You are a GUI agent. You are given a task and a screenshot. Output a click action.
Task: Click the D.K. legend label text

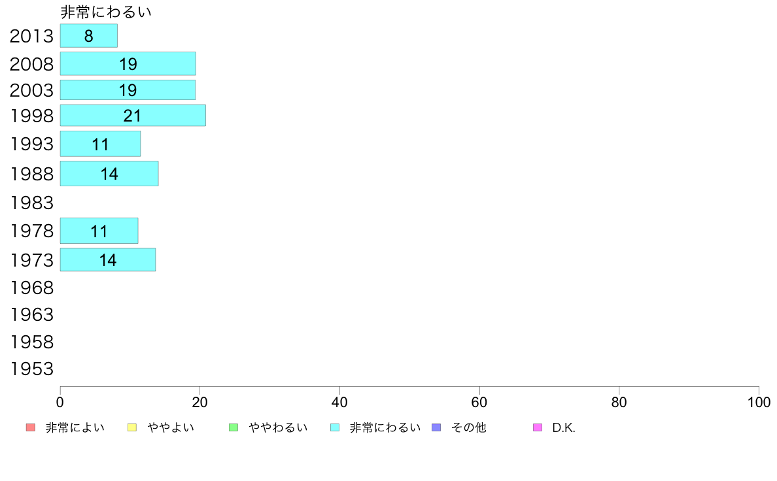pos(564,427)
